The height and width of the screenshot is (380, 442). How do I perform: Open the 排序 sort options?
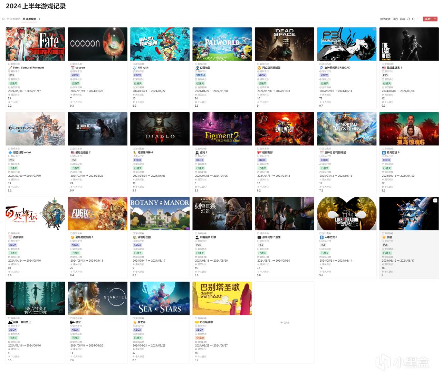coord(395,19)
